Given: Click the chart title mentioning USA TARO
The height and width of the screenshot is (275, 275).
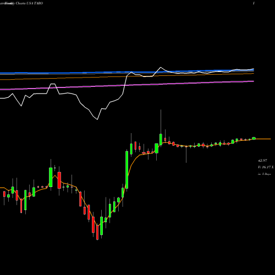Looking at the screenshot, I should point(21,3).
